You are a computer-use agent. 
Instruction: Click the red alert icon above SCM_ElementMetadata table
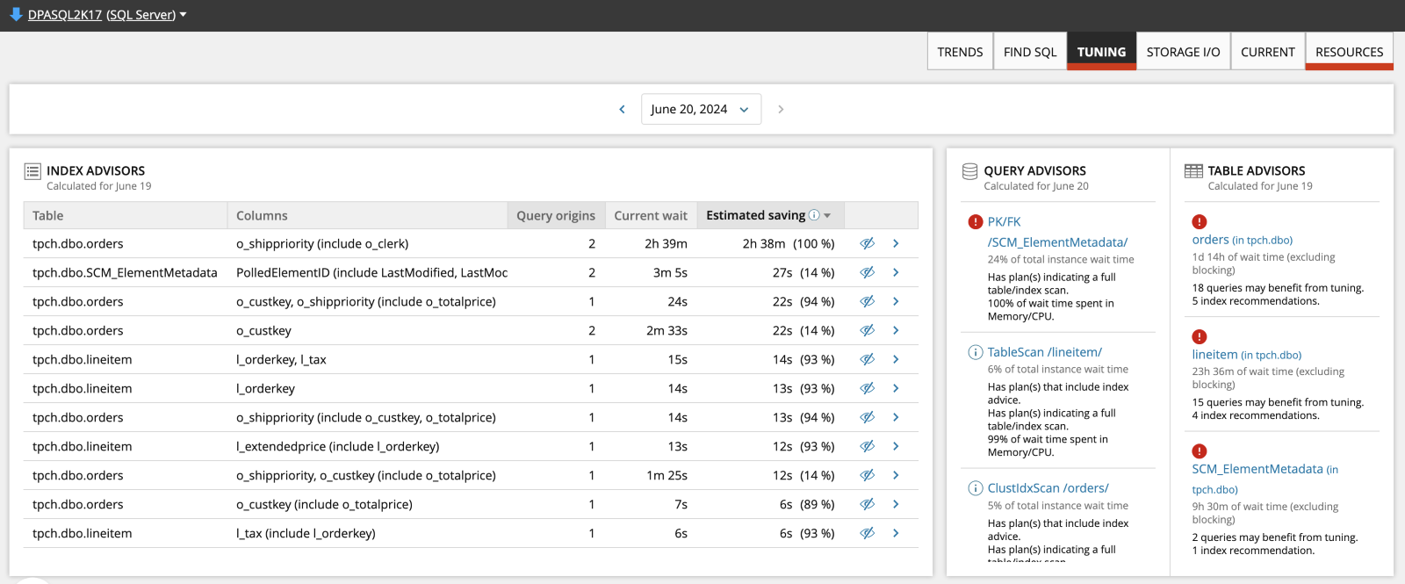1200,451
